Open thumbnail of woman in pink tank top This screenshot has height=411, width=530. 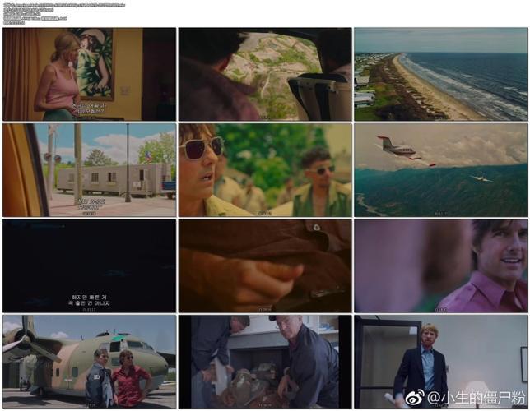[x=89, y=74]
